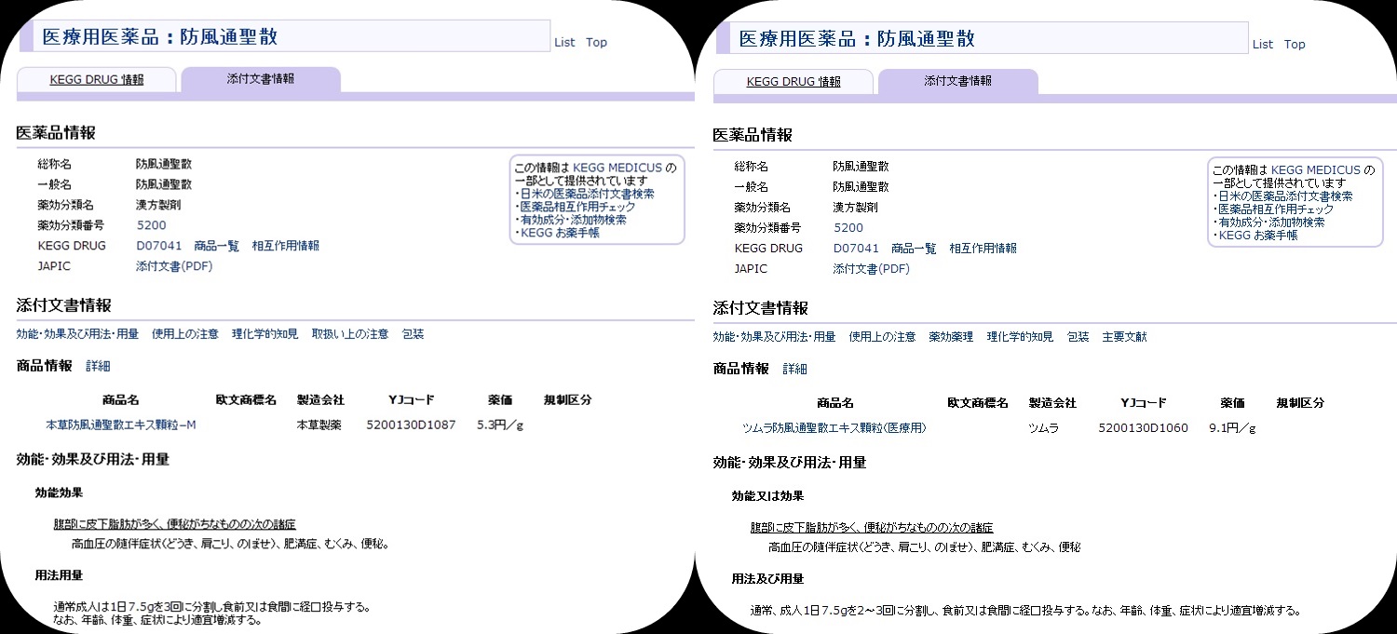The image size is (1397, 634).
Task: Open drug code D07041 on the ツムラ page
Action: 856,249
